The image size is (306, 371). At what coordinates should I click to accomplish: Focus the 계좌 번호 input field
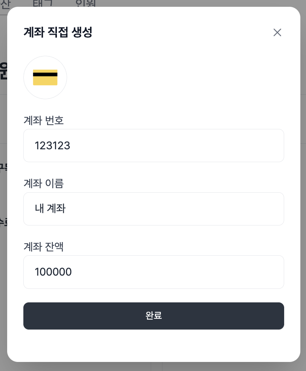(x=154, y=146)
